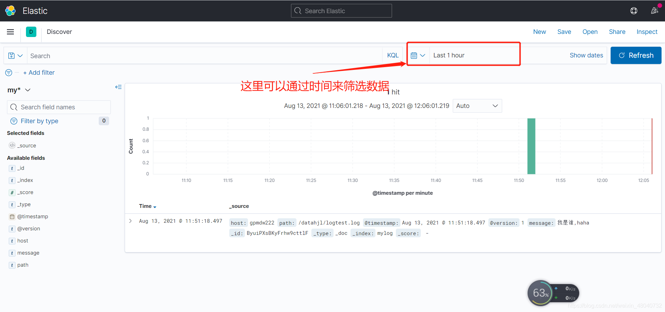Click Save in the top menu

pos(564,32)
